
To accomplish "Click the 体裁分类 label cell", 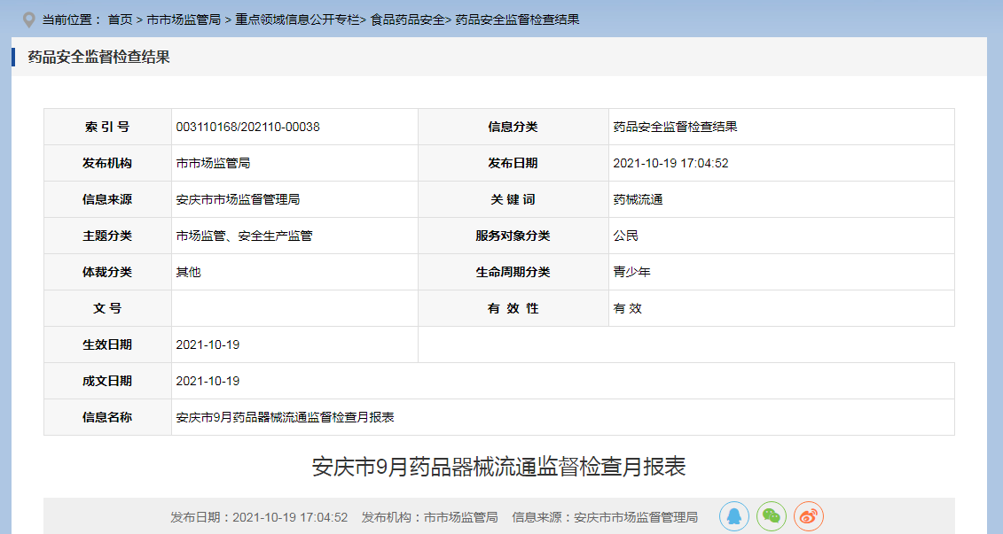I will (107, 273).
